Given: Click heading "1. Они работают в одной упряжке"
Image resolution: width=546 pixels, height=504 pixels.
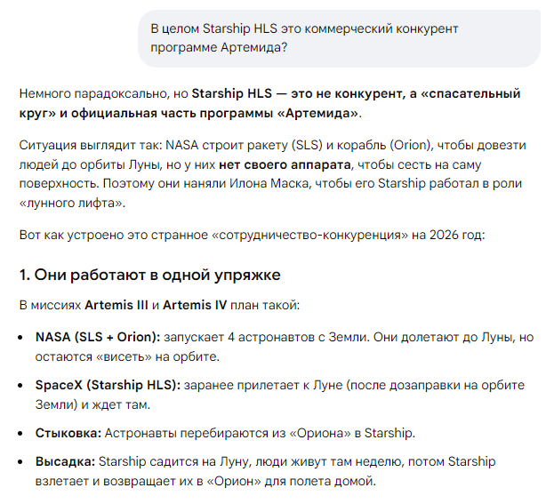Looking at the screenshot, I should click(x=149, y=275).
